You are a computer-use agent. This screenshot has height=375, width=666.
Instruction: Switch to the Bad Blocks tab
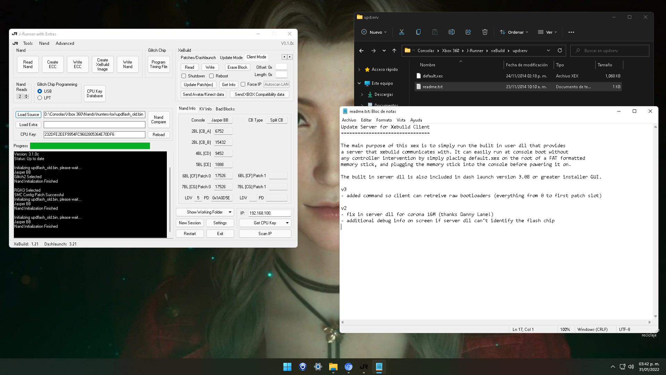coord(225,109)
